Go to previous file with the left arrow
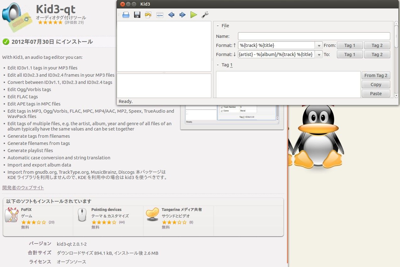 [x=171, y=15]
